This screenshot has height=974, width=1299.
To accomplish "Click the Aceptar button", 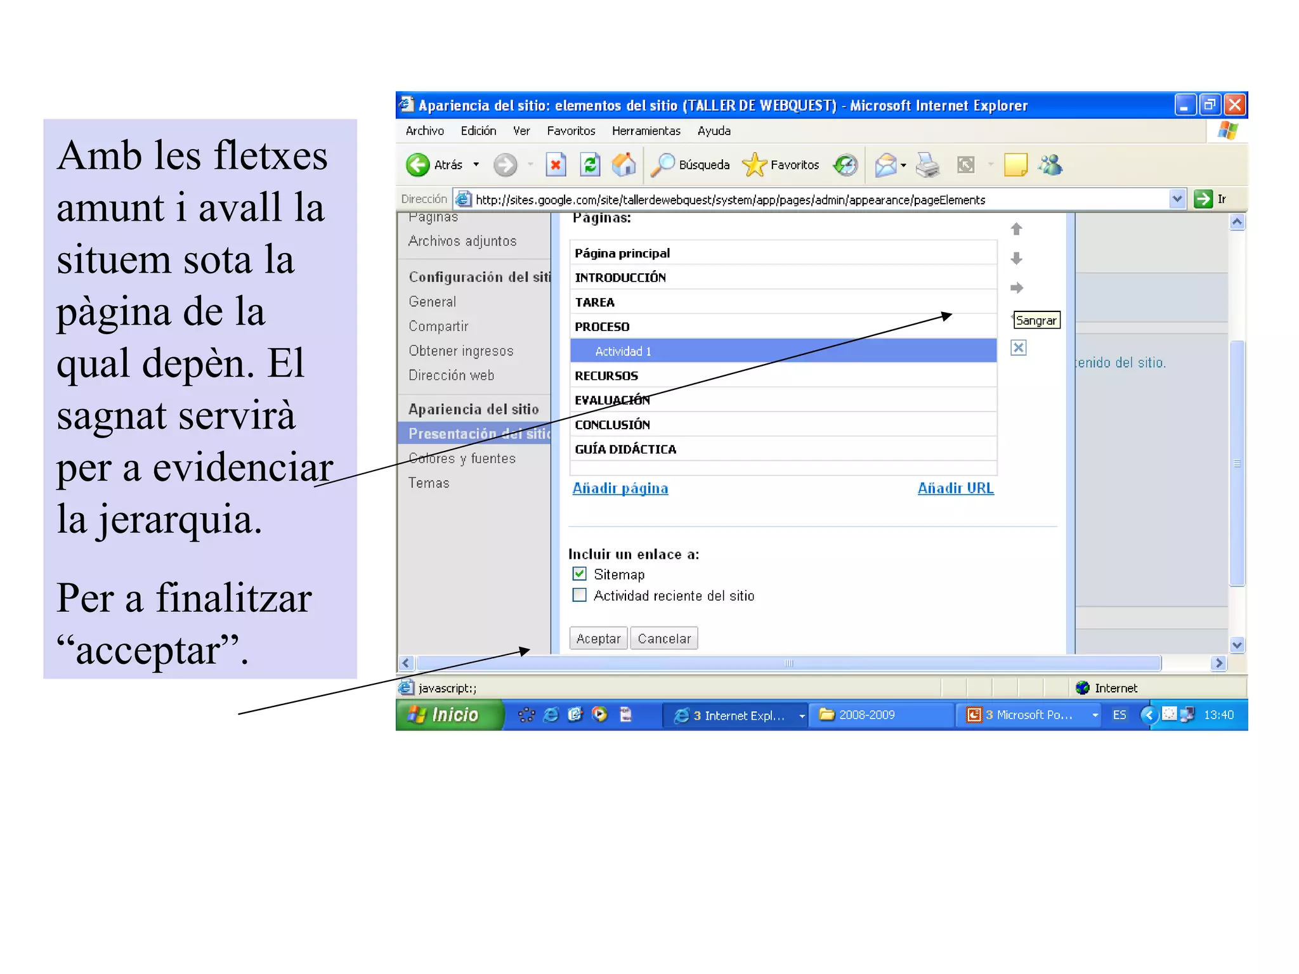I will point(597,639).
